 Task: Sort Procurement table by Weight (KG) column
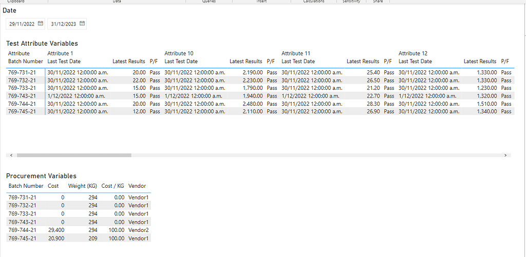tap(83, 186)
